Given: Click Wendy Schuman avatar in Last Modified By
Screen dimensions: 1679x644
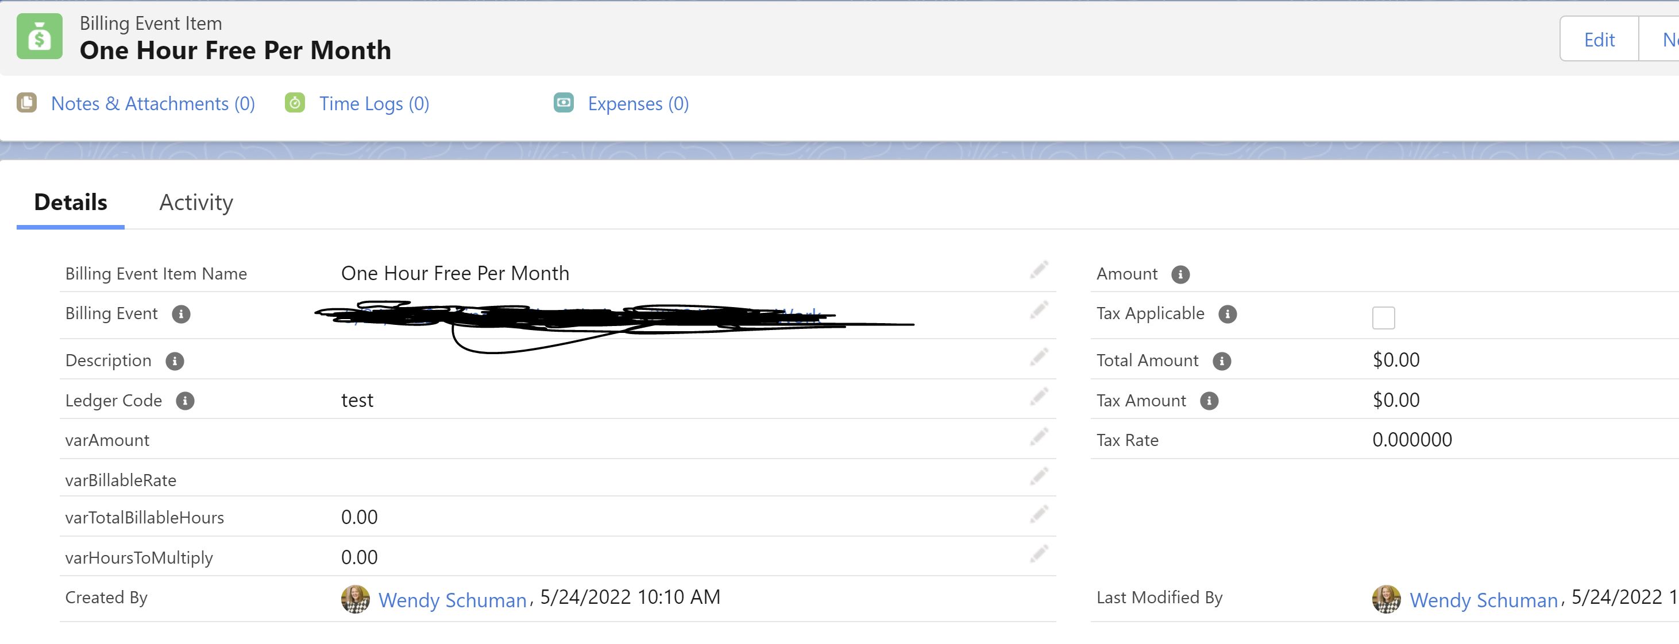Looking at the screenshot, I should 1385,599.
